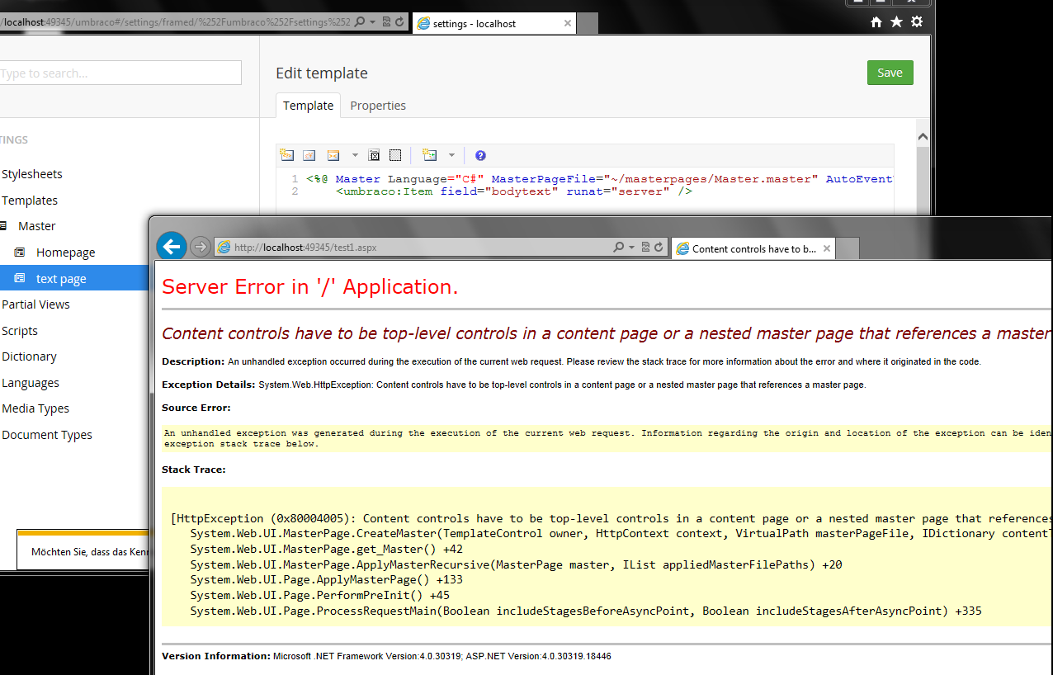Screen dimensions: 1053x675
Task: Click compatibility view icon in the test1.aspx address bar
Action: pos(645,247)
